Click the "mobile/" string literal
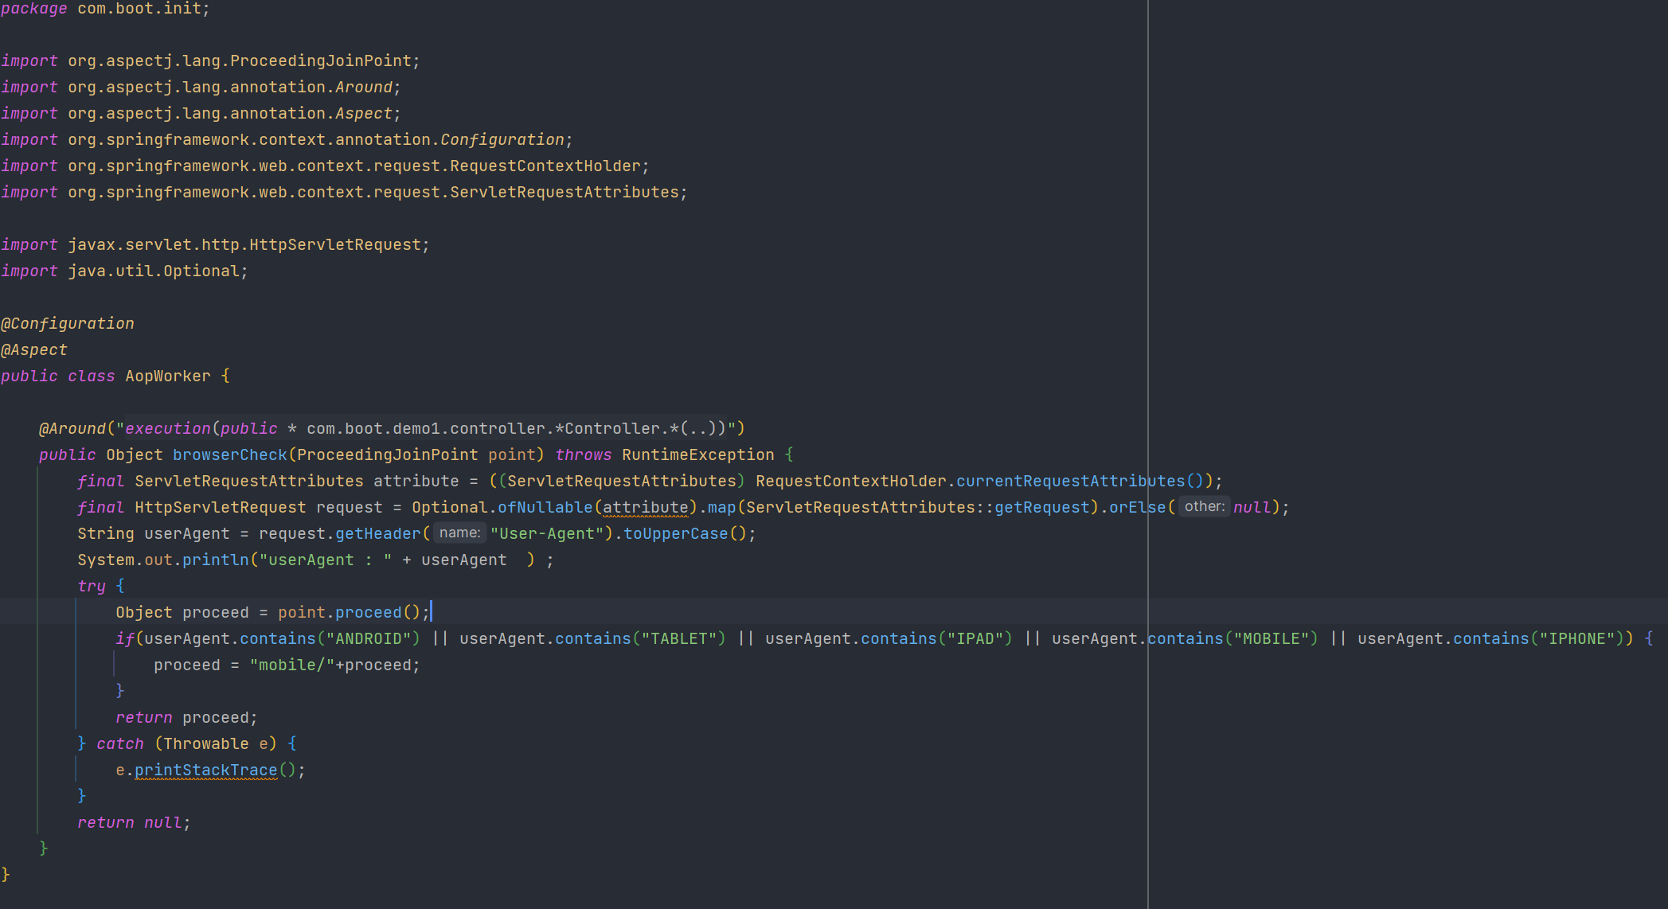Viewport: 1668px width, 909px height. [291, 665]
